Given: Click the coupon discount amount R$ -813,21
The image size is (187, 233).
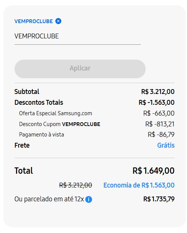Looking at the screenshot, I should click(x=160, y=124).
